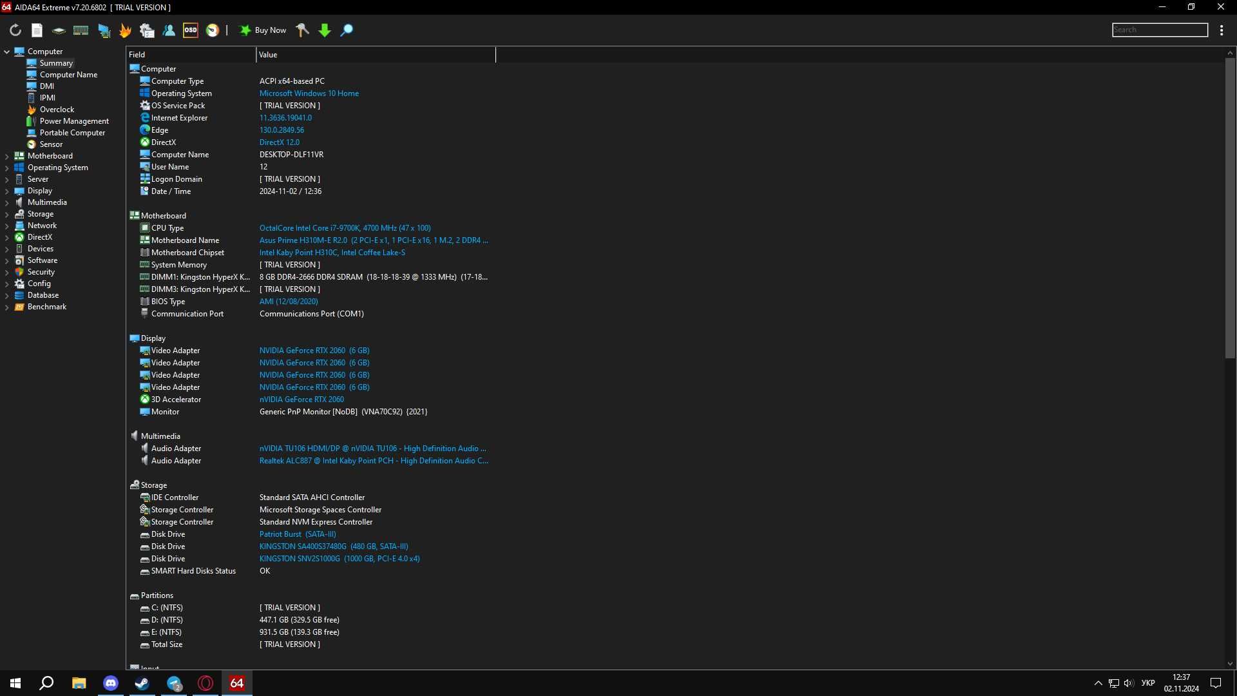Click the Field column header

point(191,55)
